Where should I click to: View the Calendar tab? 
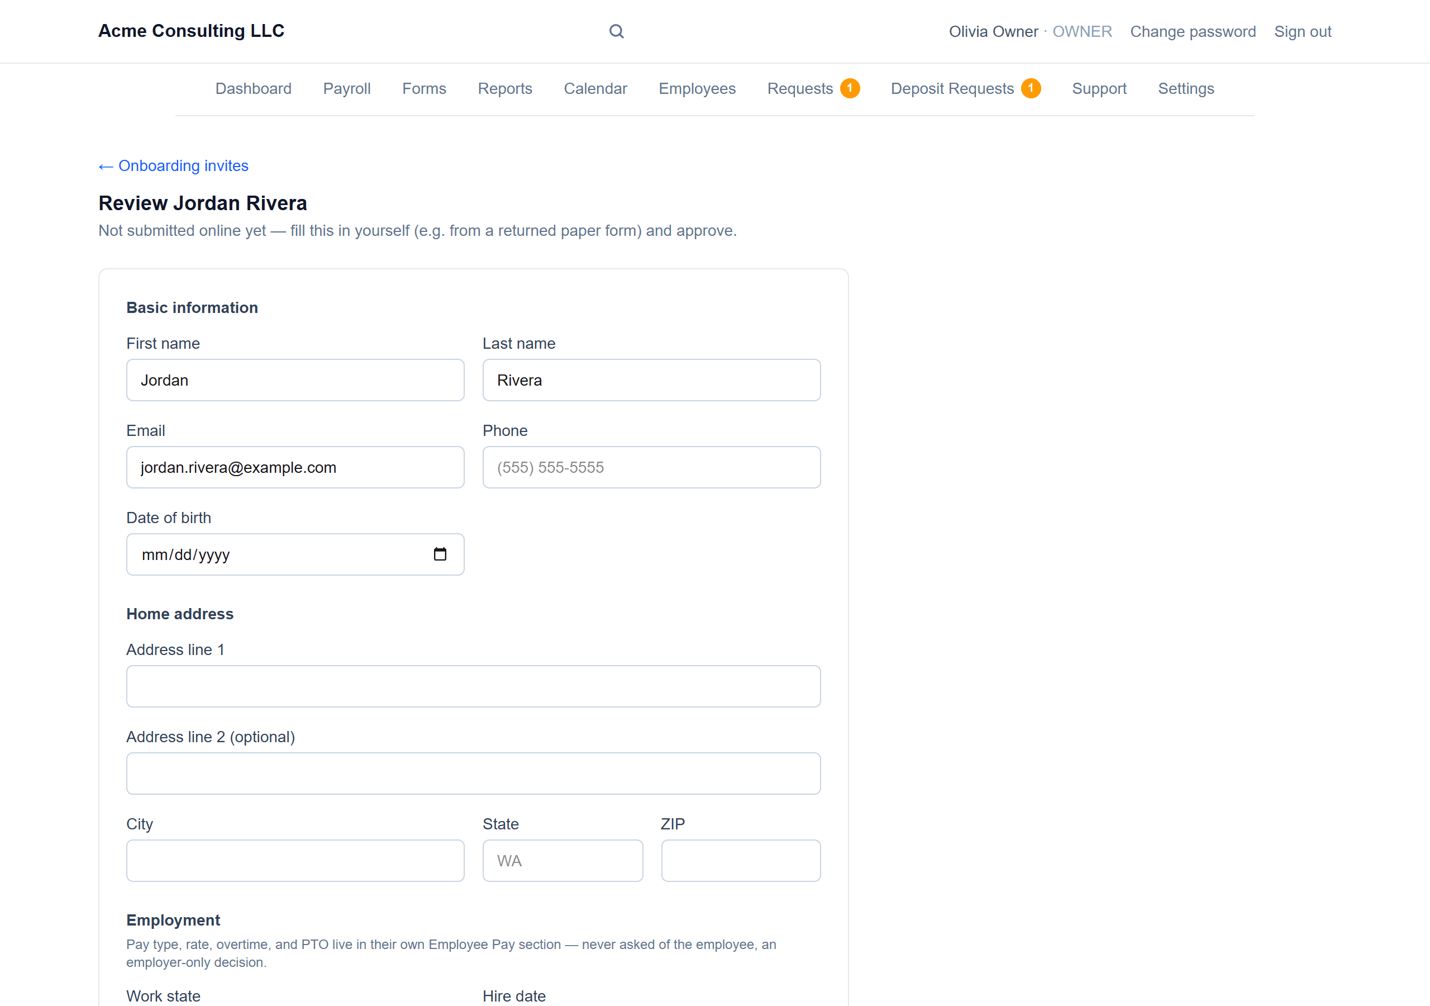pyautogui.click(x=595, y=88)
